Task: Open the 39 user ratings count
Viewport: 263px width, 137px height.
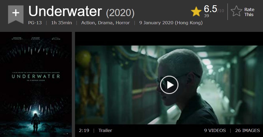Action: [x=206, y=16]
